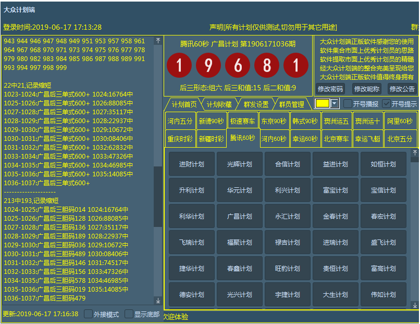Image resolution: width=420 pixels, height=324 pixels.
Task: Enable 外接模式 checkbox
Action: point(88,314)
